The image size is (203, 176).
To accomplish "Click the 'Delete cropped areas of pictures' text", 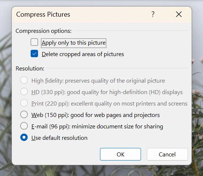I will [x=83, y=54].
